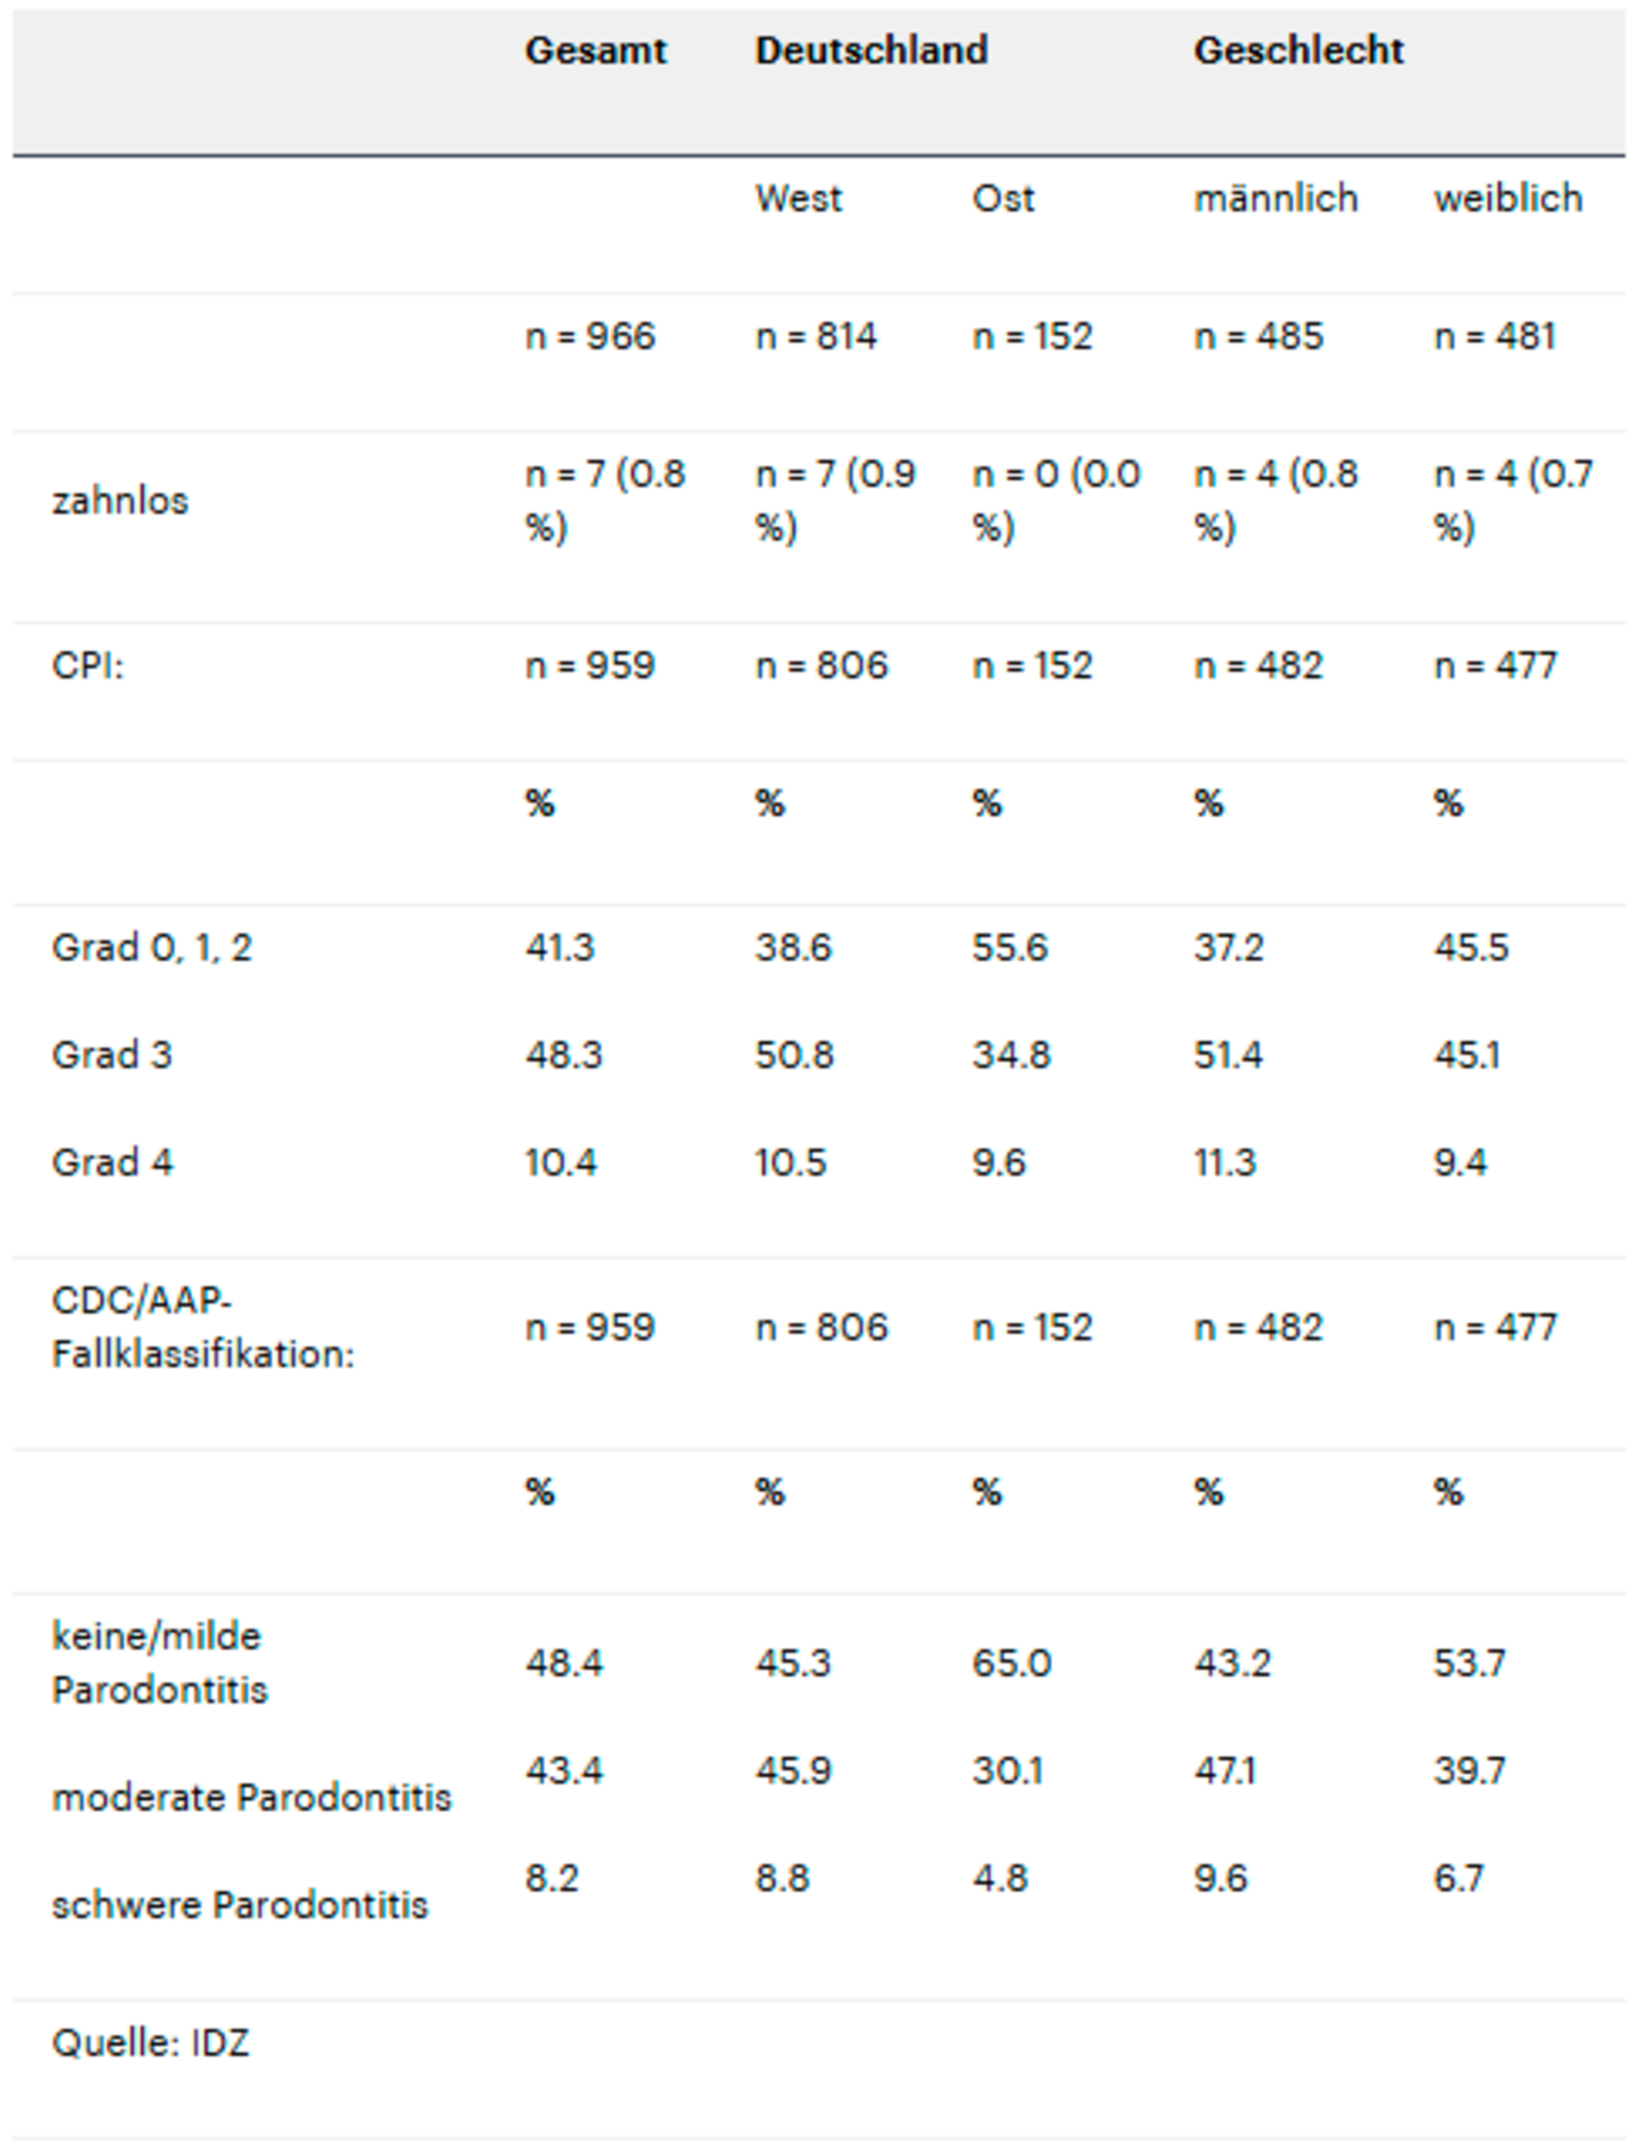
Task: Click the keine/milde Parodontitis label
Action: 158,1663
